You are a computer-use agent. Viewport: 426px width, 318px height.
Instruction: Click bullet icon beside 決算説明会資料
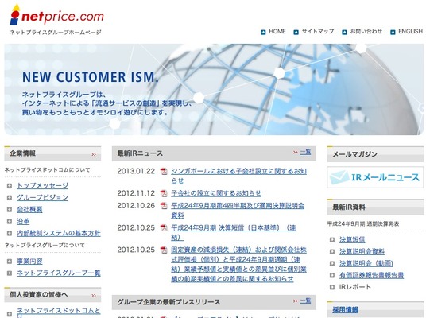click(331, 252)
